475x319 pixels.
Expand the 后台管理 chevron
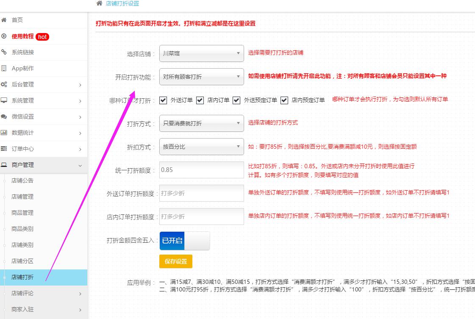pos(80,85)
